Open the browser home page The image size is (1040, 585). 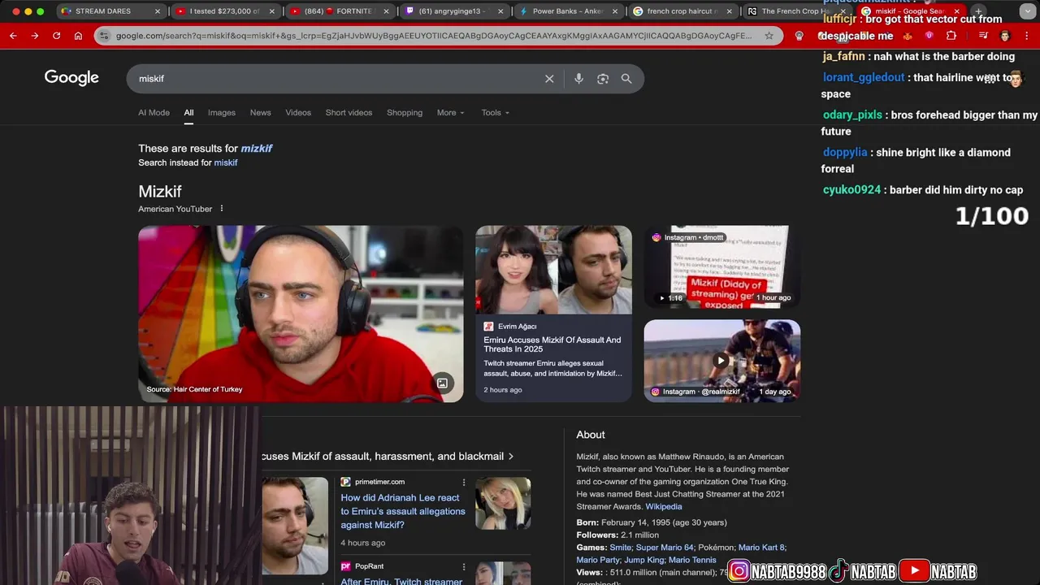coord(78,36)
